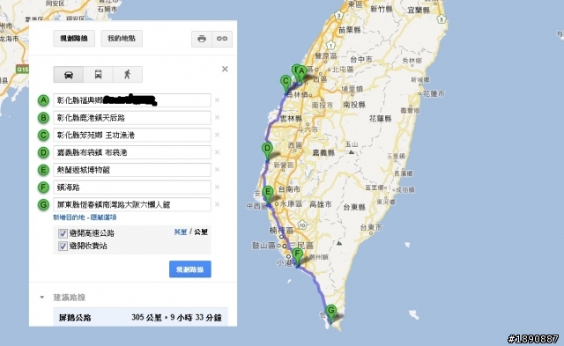Click 苗栗縣 label on map
Screen dimensions: 564x346
pos(350,30)
